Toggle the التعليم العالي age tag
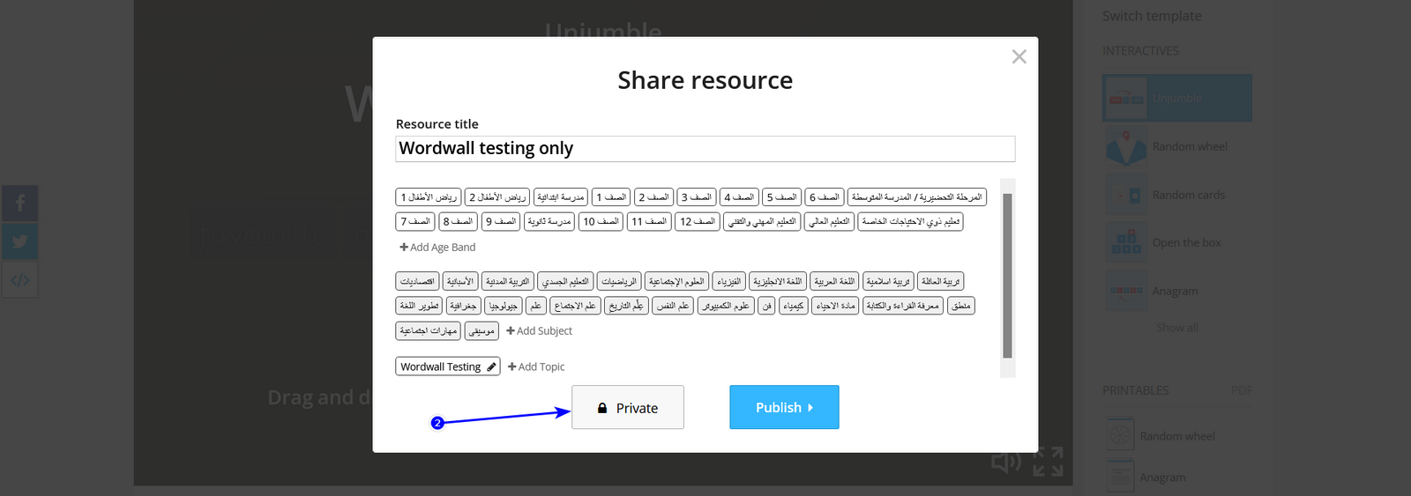 pyautogui.click(x=829, y=222)
